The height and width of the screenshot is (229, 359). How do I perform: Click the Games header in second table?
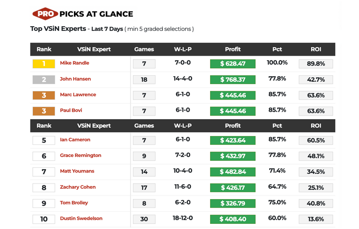pyautogui.click(x=144, y=126)
